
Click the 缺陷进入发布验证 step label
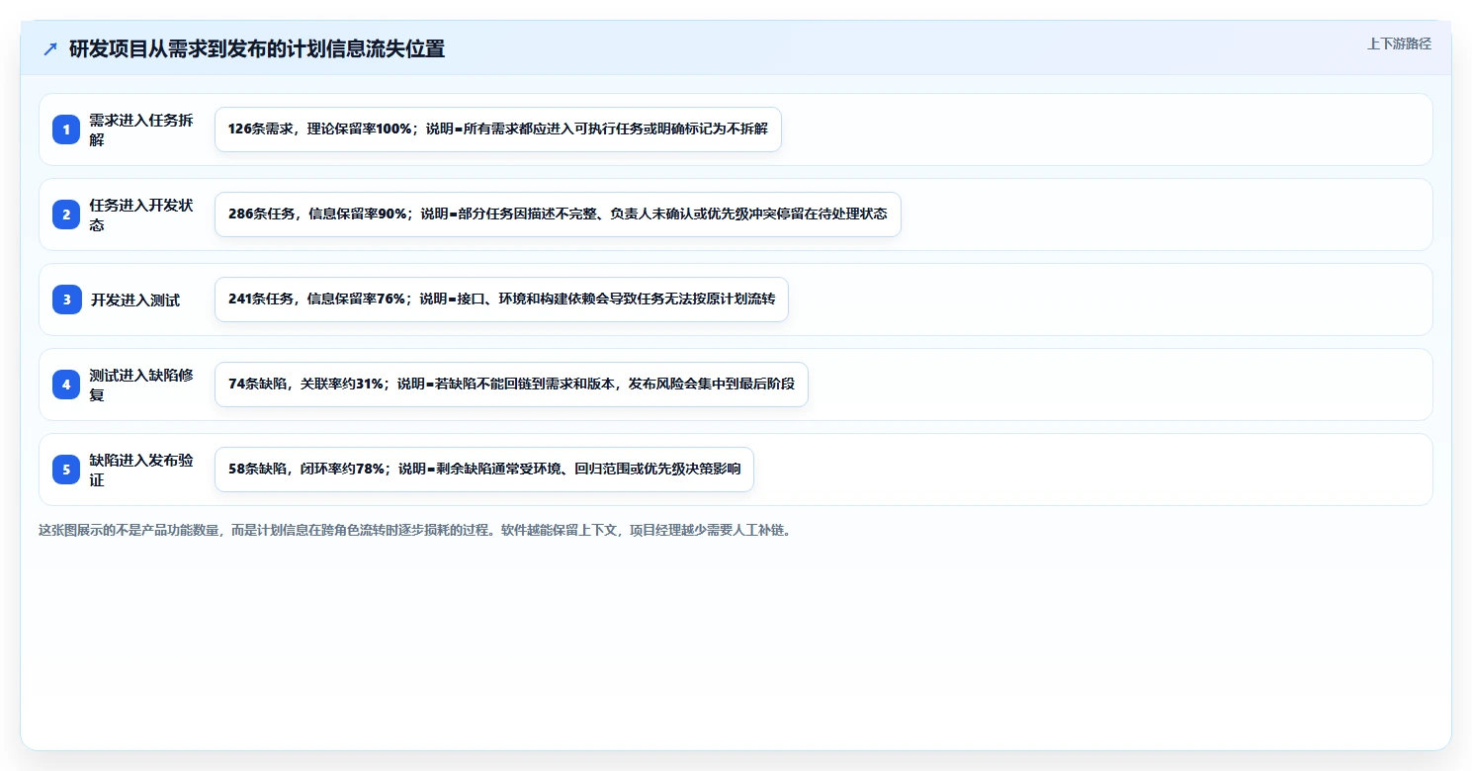[141, 470]
